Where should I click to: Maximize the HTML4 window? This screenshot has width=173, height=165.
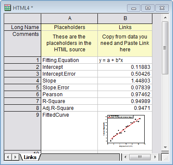pyautogui.click(x=148, y=8)
